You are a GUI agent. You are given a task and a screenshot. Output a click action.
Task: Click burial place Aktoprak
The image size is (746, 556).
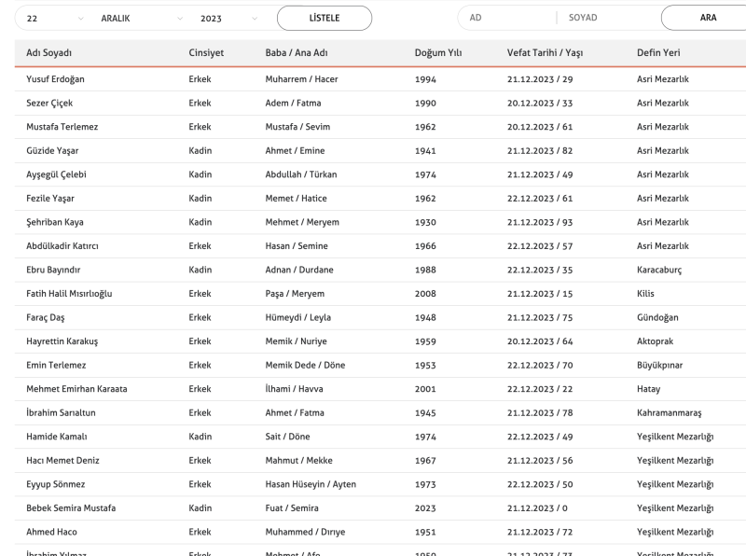[x=656, y=341]
